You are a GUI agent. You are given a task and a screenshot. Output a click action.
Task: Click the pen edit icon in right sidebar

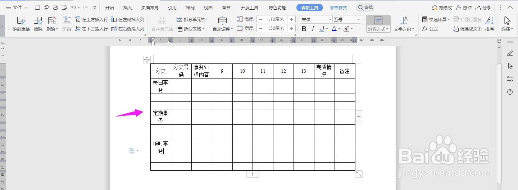510,53
